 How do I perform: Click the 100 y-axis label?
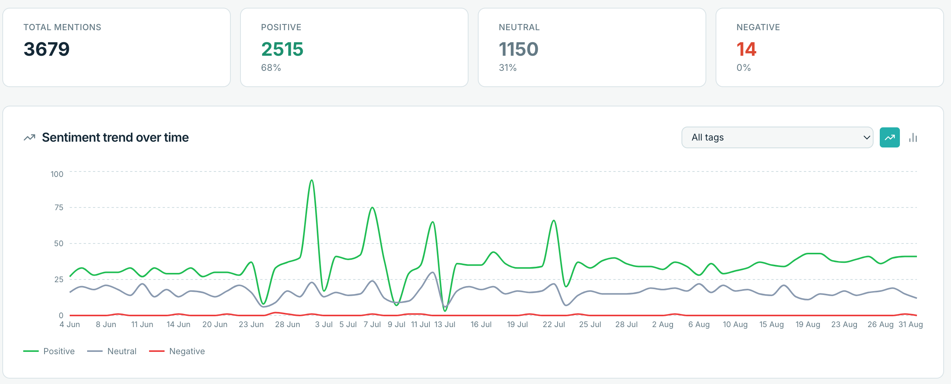(x=57, y=174)
